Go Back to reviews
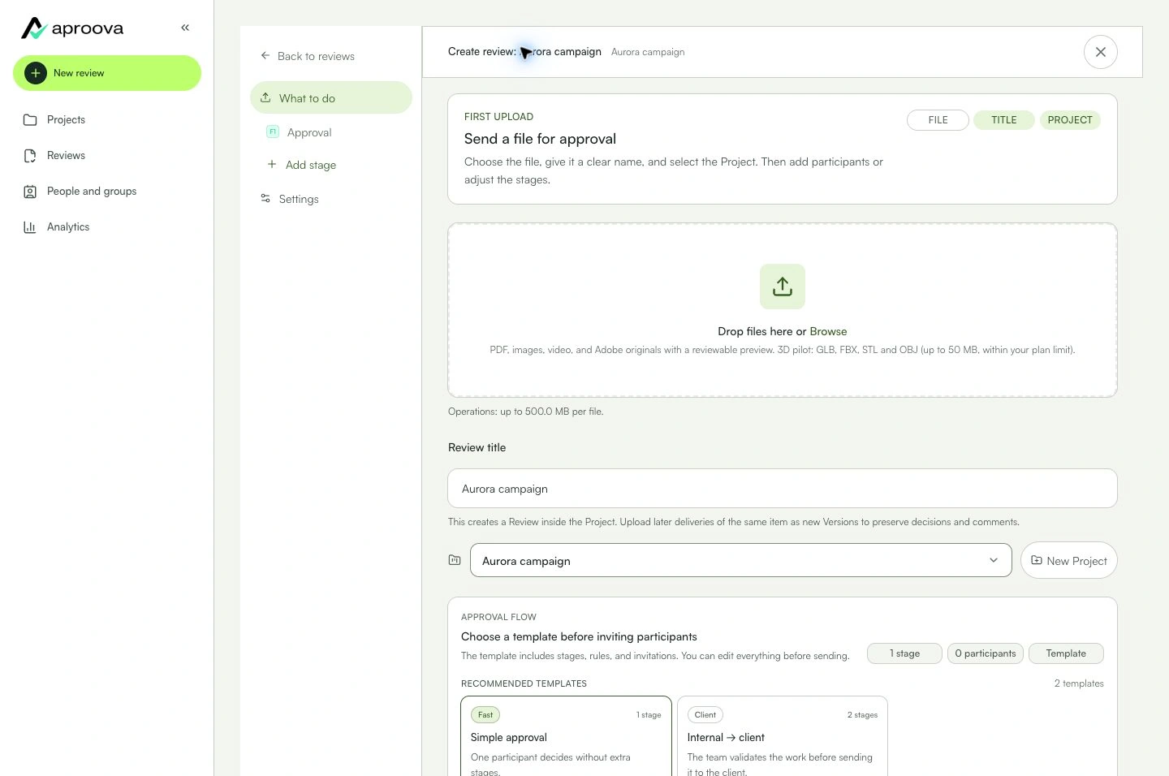 point(308,56)
